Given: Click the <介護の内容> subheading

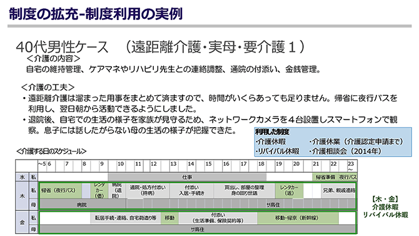Looking at the screenshot, I should [53, 58].
